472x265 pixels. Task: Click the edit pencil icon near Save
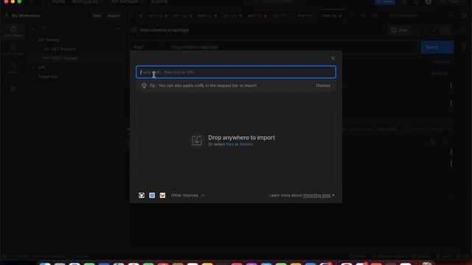coord(434,30)
